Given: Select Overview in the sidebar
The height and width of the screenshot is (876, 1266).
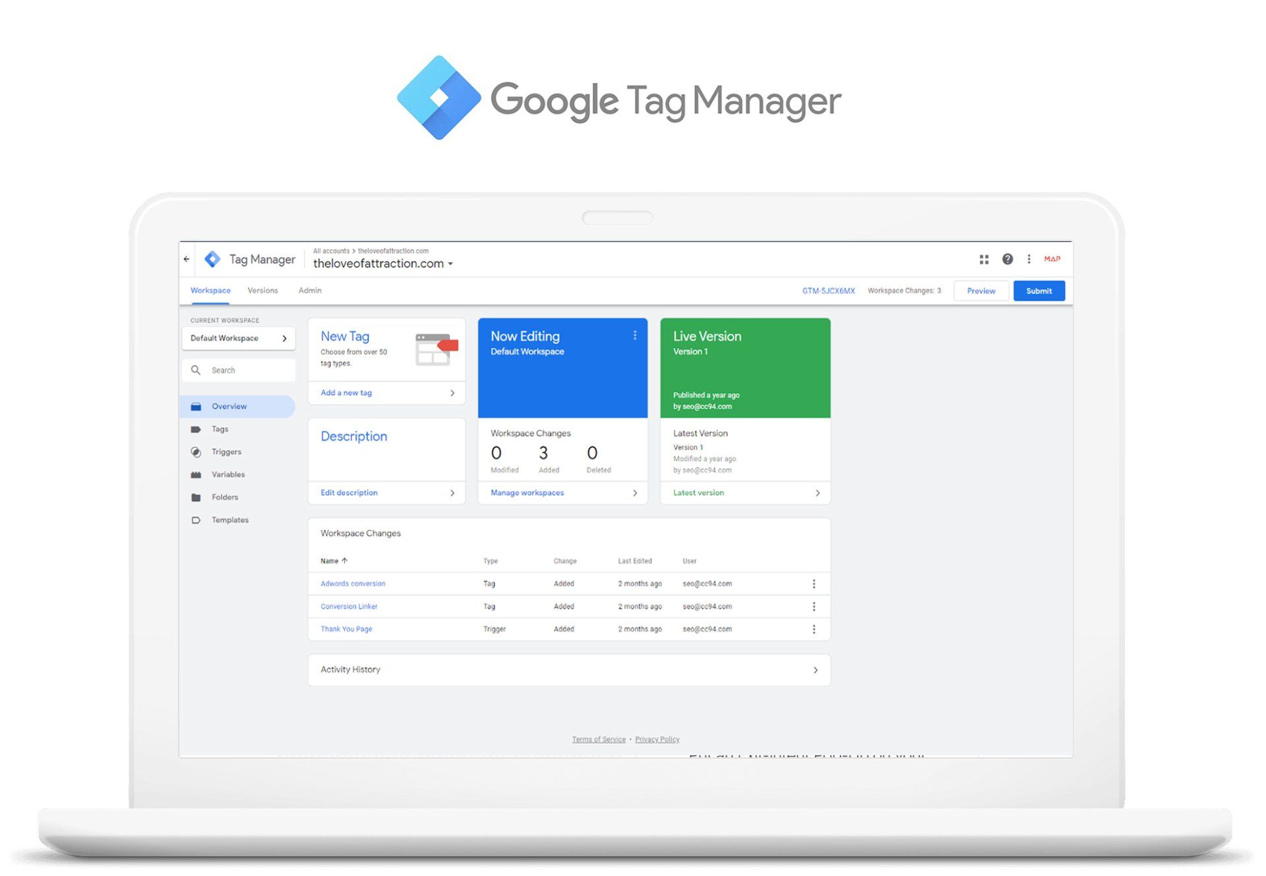Looking at the screenshot, I should (x=237, y=407).
